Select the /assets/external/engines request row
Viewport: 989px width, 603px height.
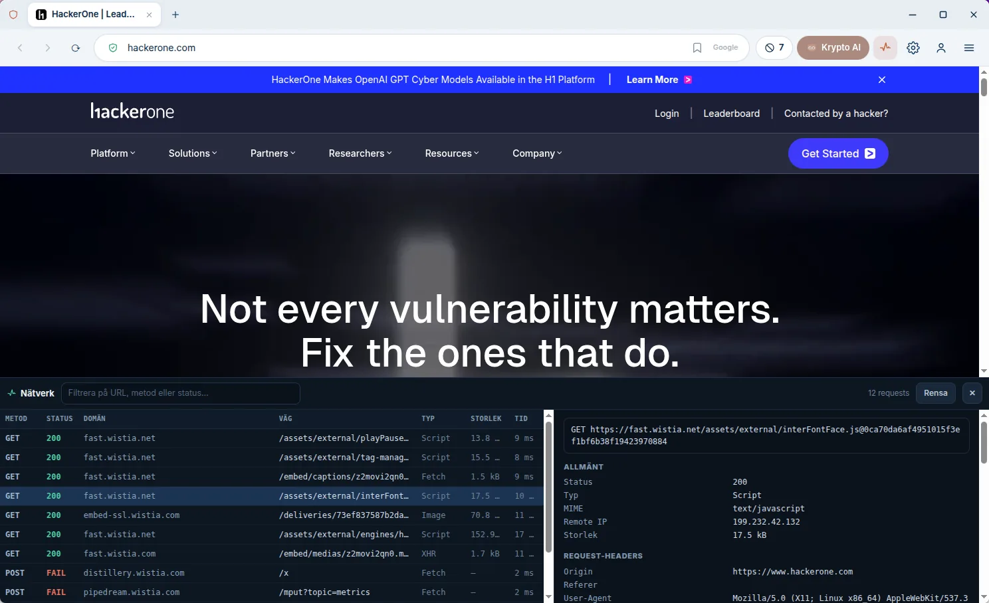(272, 535)
